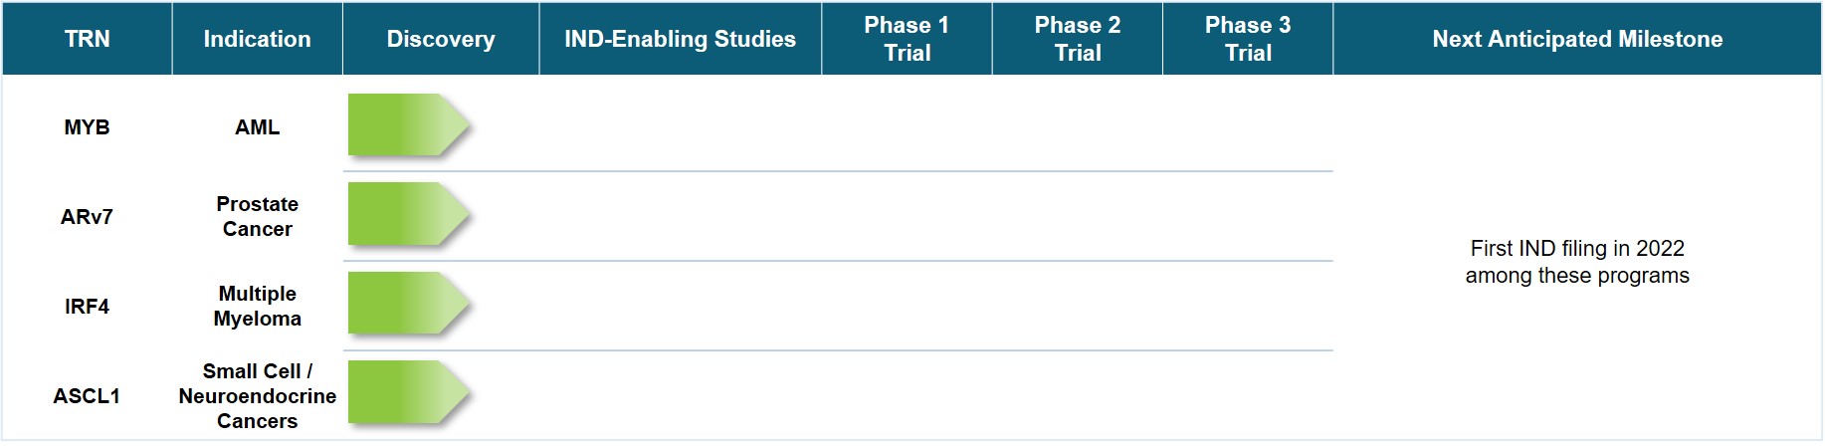The width and height of the screenshot is (1825, 446).
Task: Select the Prostate Cancer indication
Action: [x=257, y=216]
